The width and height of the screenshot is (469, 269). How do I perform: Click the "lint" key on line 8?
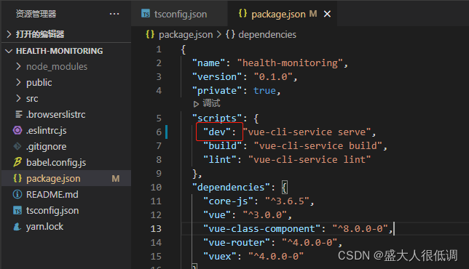tap(220, 159)
